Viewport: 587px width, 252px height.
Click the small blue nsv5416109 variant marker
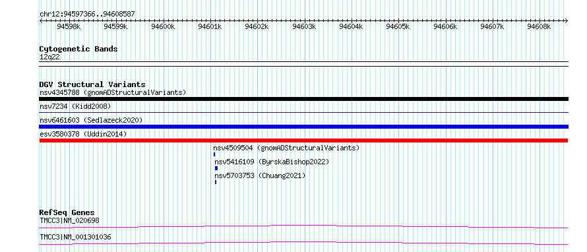click(x=216, y=168)
